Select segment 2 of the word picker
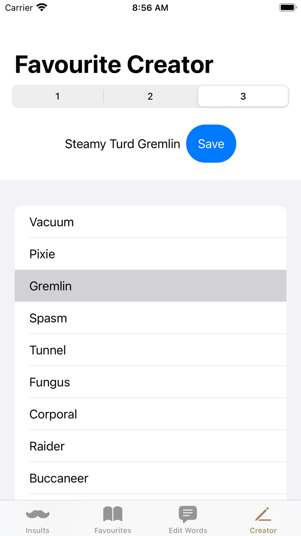The height and width of the screenshot is (536, 301). [x=150, y=96]
